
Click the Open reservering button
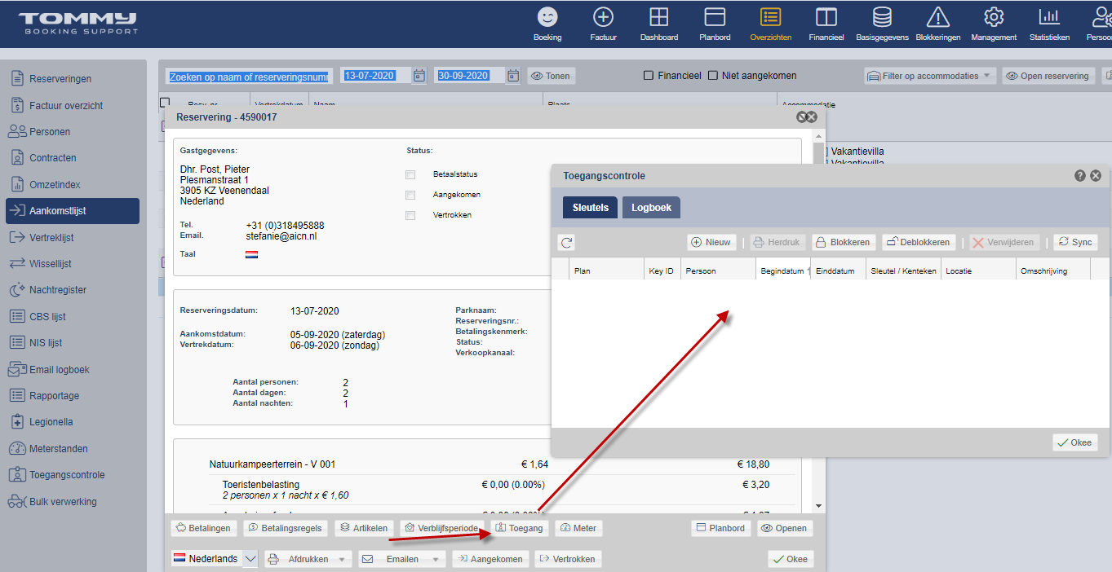point(1048,76)
